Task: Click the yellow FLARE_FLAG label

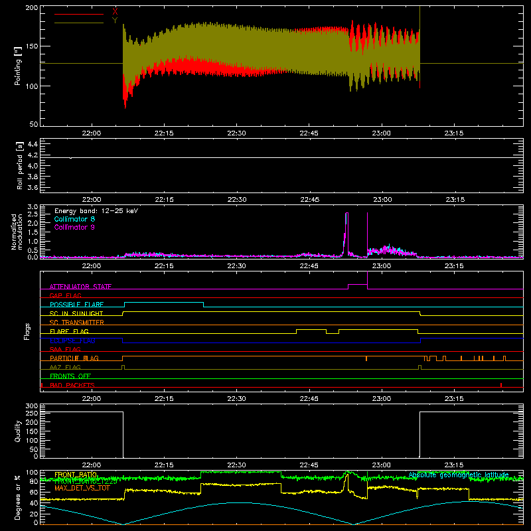Action: [69, 331]
